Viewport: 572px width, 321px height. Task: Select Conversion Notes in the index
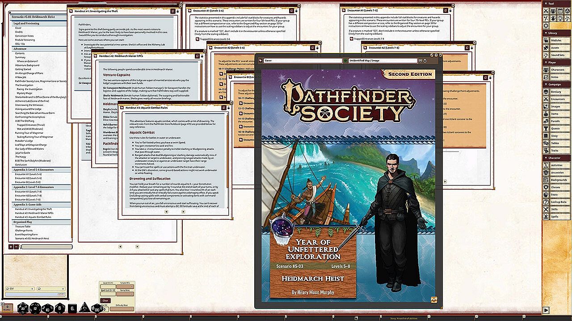24,36
